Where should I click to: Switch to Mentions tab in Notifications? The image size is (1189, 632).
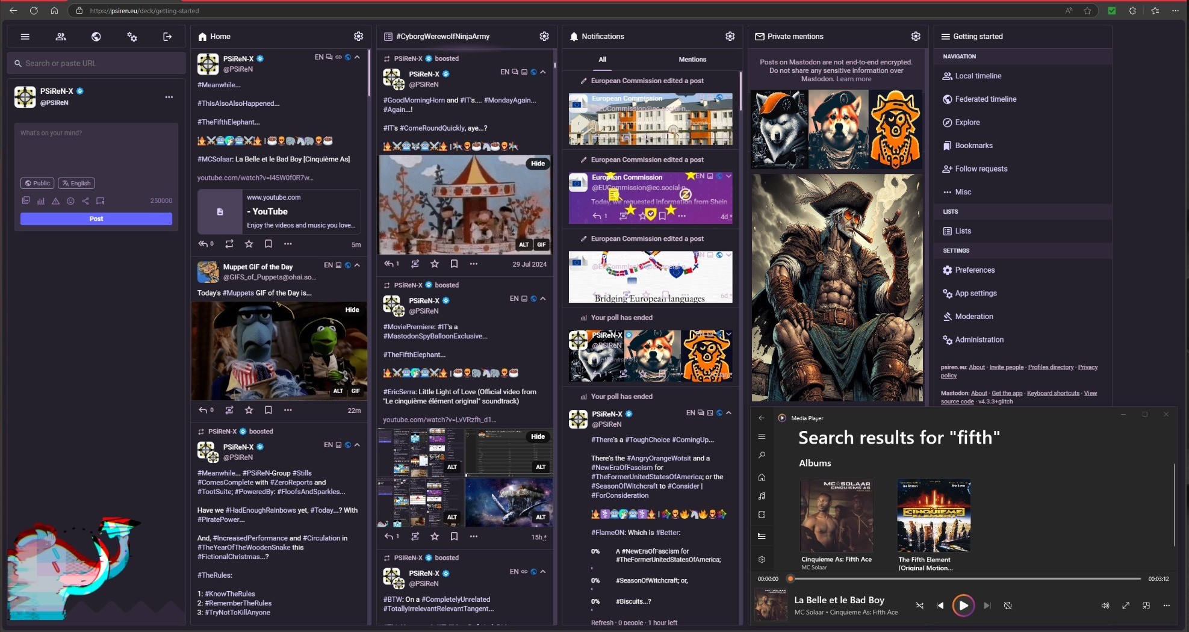coord(692,60)
